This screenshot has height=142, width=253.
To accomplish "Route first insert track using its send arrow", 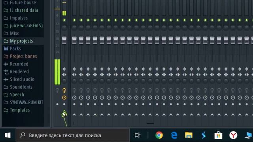I will (74, 115).
